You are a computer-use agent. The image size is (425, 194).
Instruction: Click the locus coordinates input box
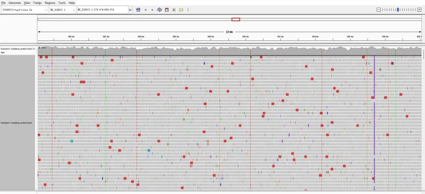pos(102,10)
